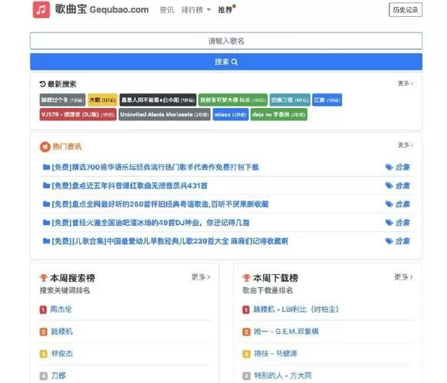This screenshot has height=383, width=447.
Task: Open 林俊杰 in search ranking
Action: click(62, 354)
